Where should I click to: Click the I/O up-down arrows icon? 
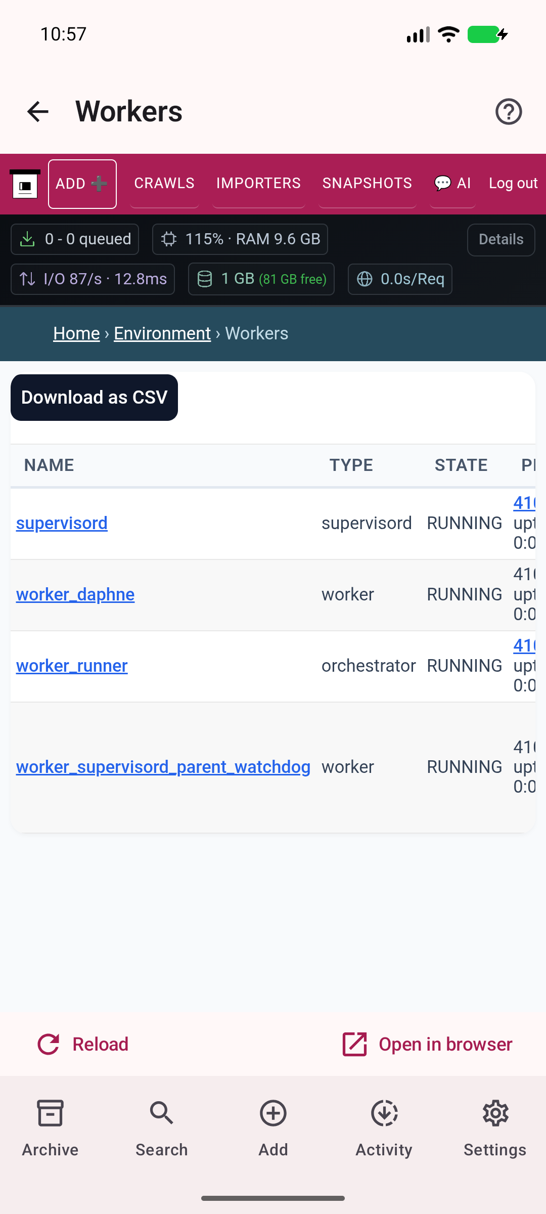click(x=27, y=279)
